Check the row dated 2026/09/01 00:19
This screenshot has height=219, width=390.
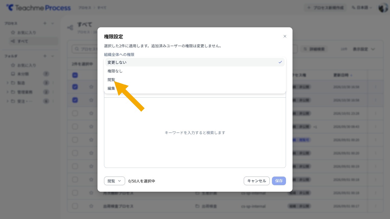(75, 166)
